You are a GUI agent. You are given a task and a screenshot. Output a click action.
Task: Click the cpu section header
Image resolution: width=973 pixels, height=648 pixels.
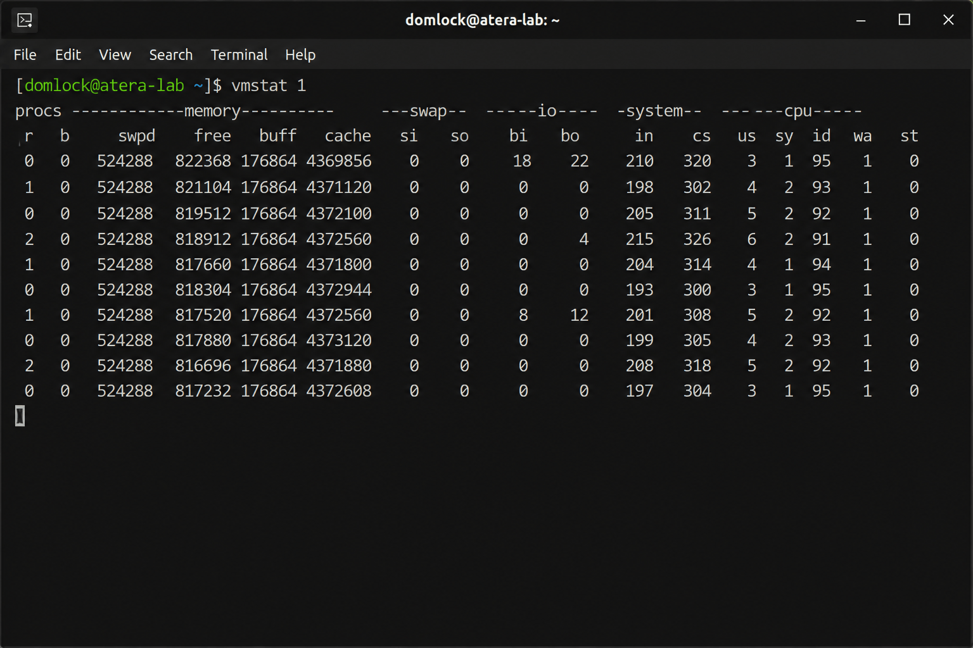click(792, 111)
